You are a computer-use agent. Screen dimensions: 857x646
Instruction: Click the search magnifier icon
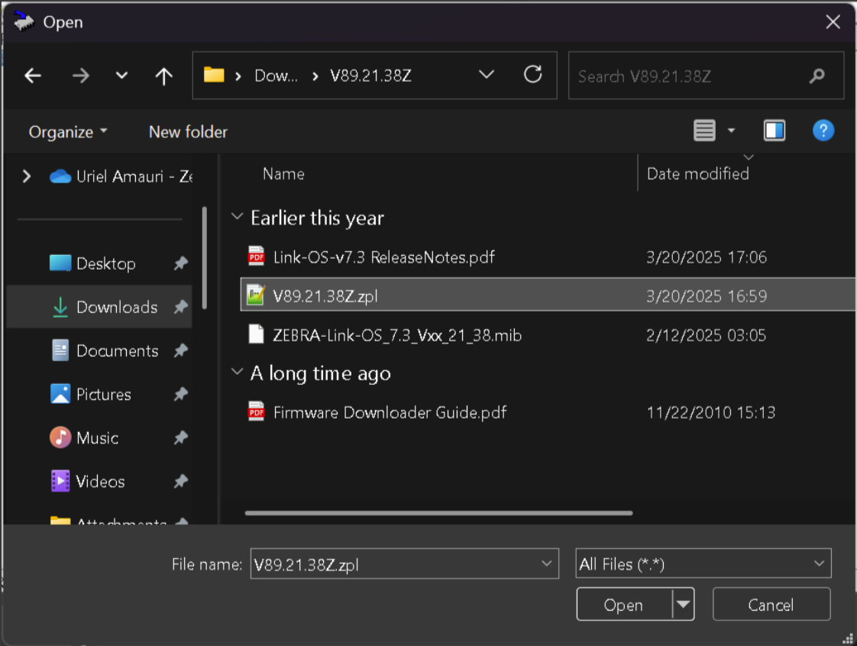tap(817, 76)
